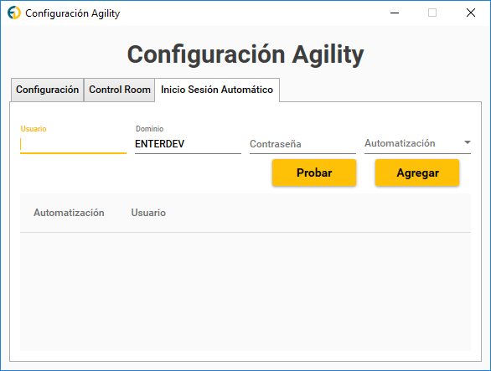Viewport: 491px width, 371px height.
Task: Click the Contraseña password field
Action: [302, 144]
